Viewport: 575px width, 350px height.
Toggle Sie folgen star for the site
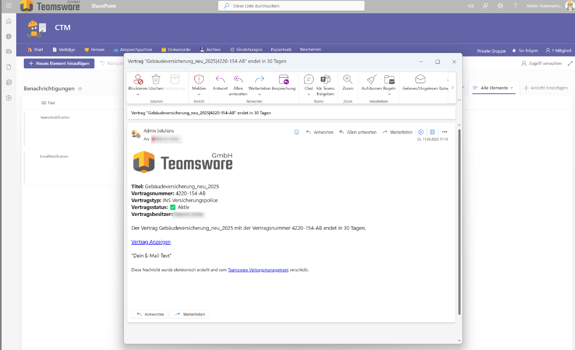click(x=514, y=51)
